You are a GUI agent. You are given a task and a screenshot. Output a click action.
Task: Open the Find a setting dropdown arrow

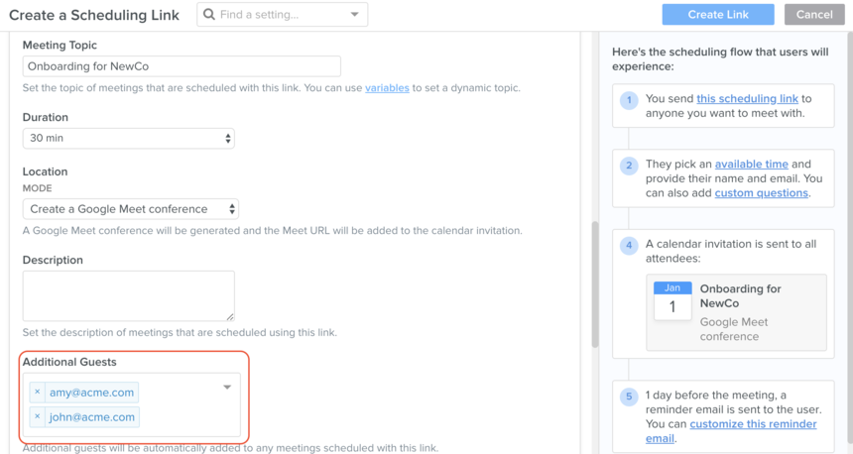click(x=355, y=15)
